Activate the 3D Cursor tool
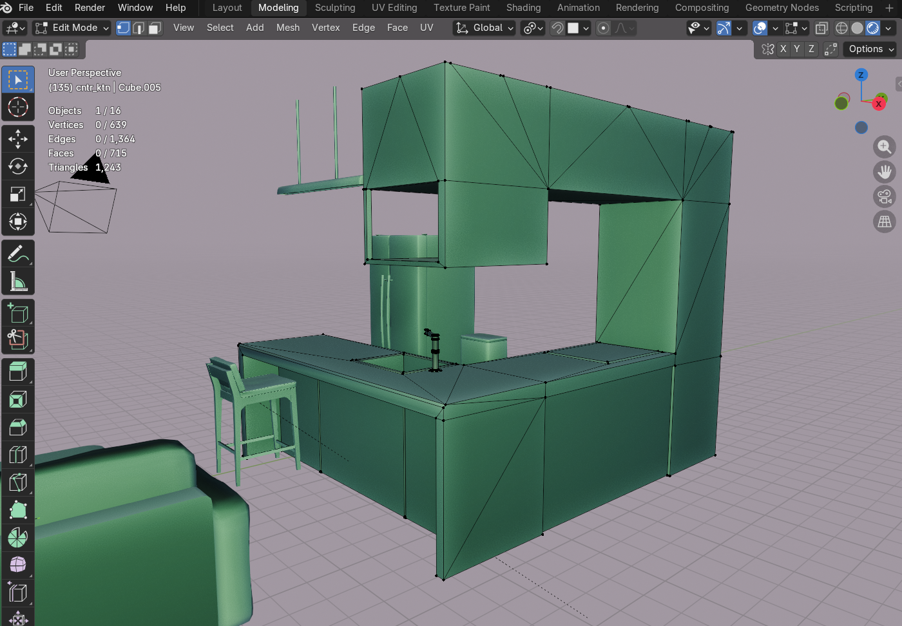This screenshot has height=626, width=902. tap(18, 108)
